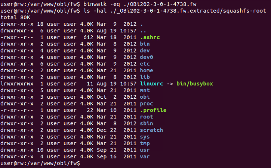Click the bin/busybox link target
This screenshot has width=271, height=168.
(x=195, y=83)
